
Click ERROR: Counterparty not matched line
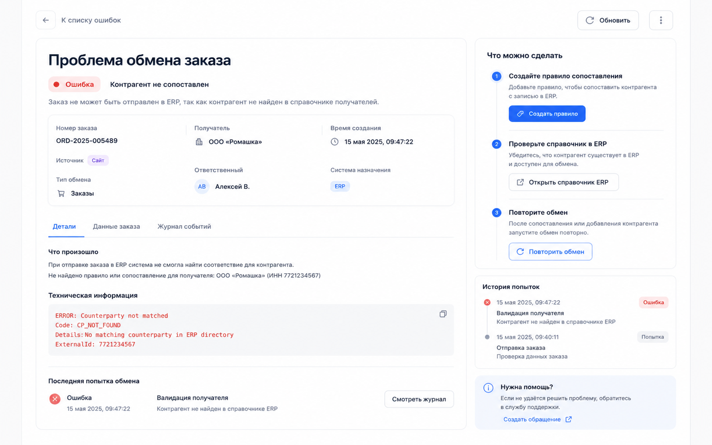click(111, 316)
